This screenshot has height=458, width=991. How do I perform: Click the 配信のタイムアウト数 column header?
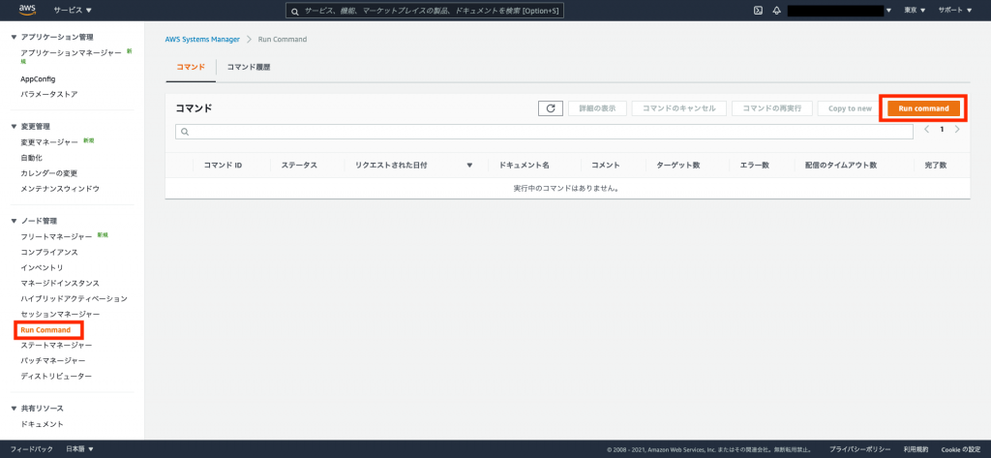[x=841, y=166]
